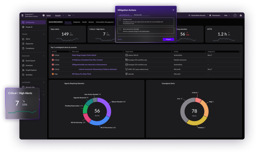Switch to the Identity dashboard tab

point(91,22)
